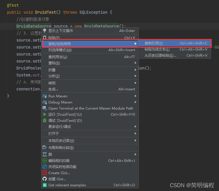Choose Create Gist... menu entry
Screen dimensions: 219x191
point(90,173)
